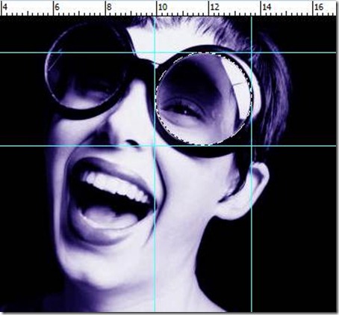
Task: Click the woman's white teeth
Action: 116,186
